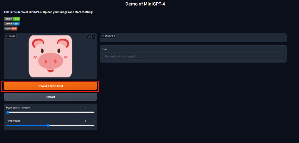Click the beam search numbers value box
This screenshot has width=299, height=143.
click(x=87, y=108)
